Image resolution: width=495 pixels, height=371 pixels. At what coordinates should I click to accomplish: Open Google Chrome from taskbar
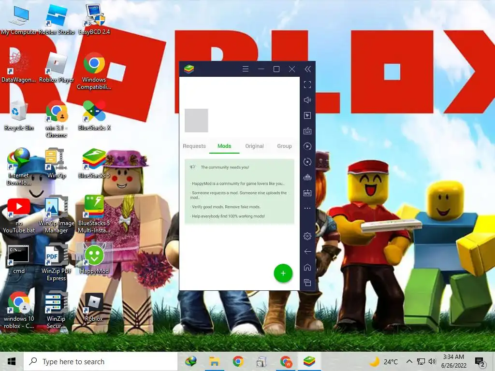click(x=238, y=361)
